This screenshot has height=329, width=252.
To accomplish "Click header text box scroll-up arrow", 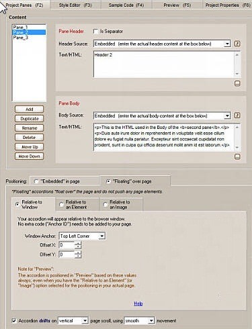I will coord(237,54).
